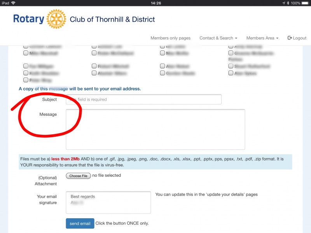311x233 pixels.
Task: Tick the Stuart Rutherford checkbox
Action: (231, 66)
